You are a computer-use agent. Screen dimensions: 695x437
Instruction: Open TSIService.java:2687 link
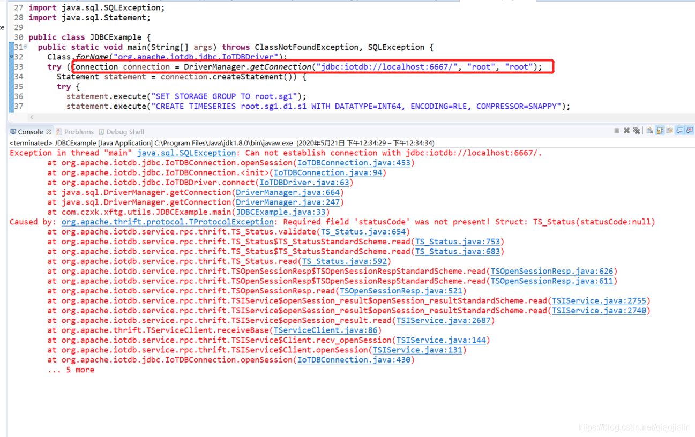(443, 320)
